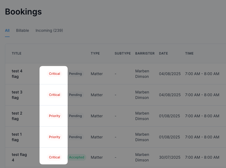
Task: Click Pending status badge of test 3 flag
Action: pos(75,95)
